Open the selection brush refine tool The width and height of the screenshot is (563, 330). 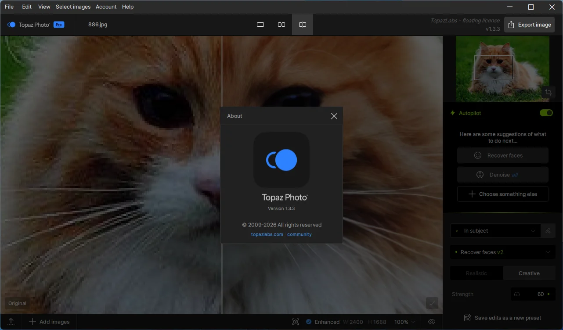click(548, 231)
